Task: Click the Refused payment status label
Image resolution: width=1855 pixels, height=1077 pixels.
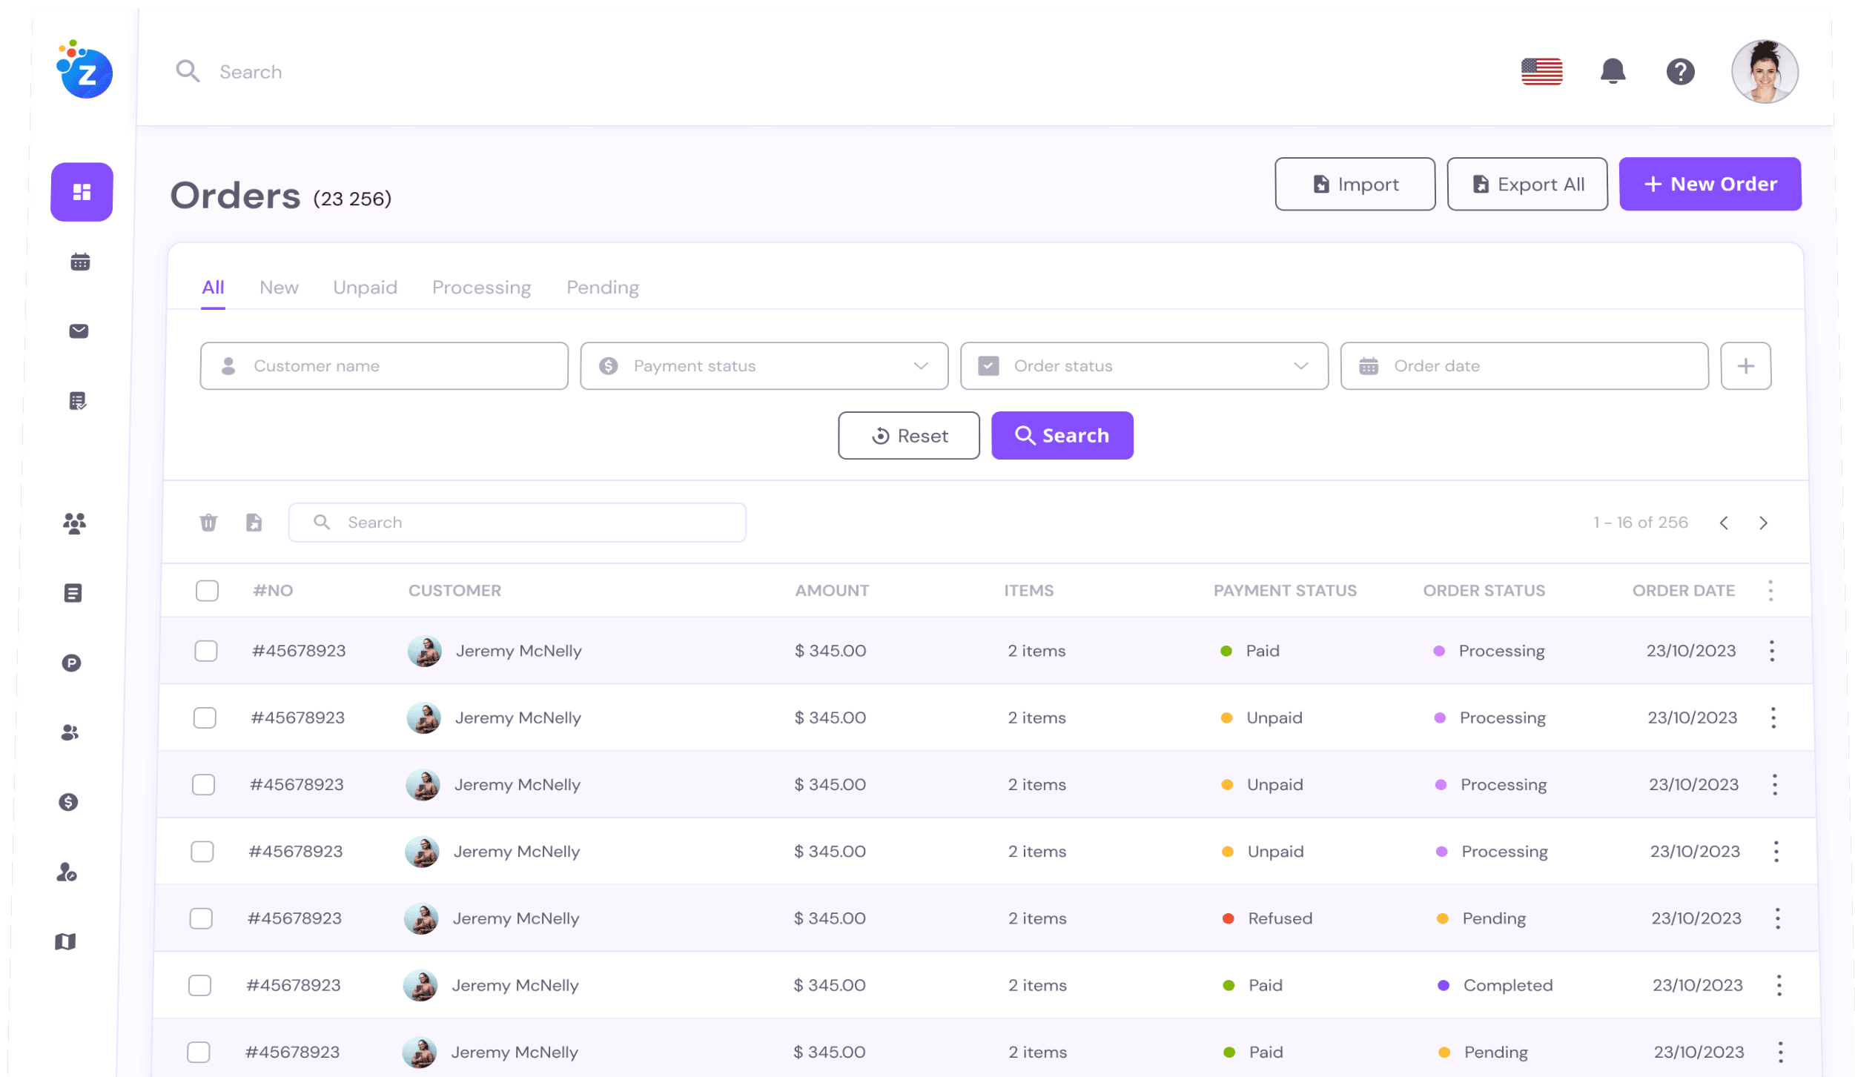Action: 1280,918
